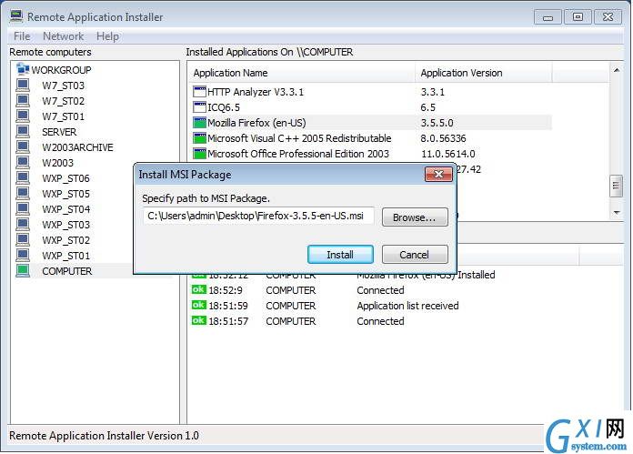Open the File menu

pos(22,36)
